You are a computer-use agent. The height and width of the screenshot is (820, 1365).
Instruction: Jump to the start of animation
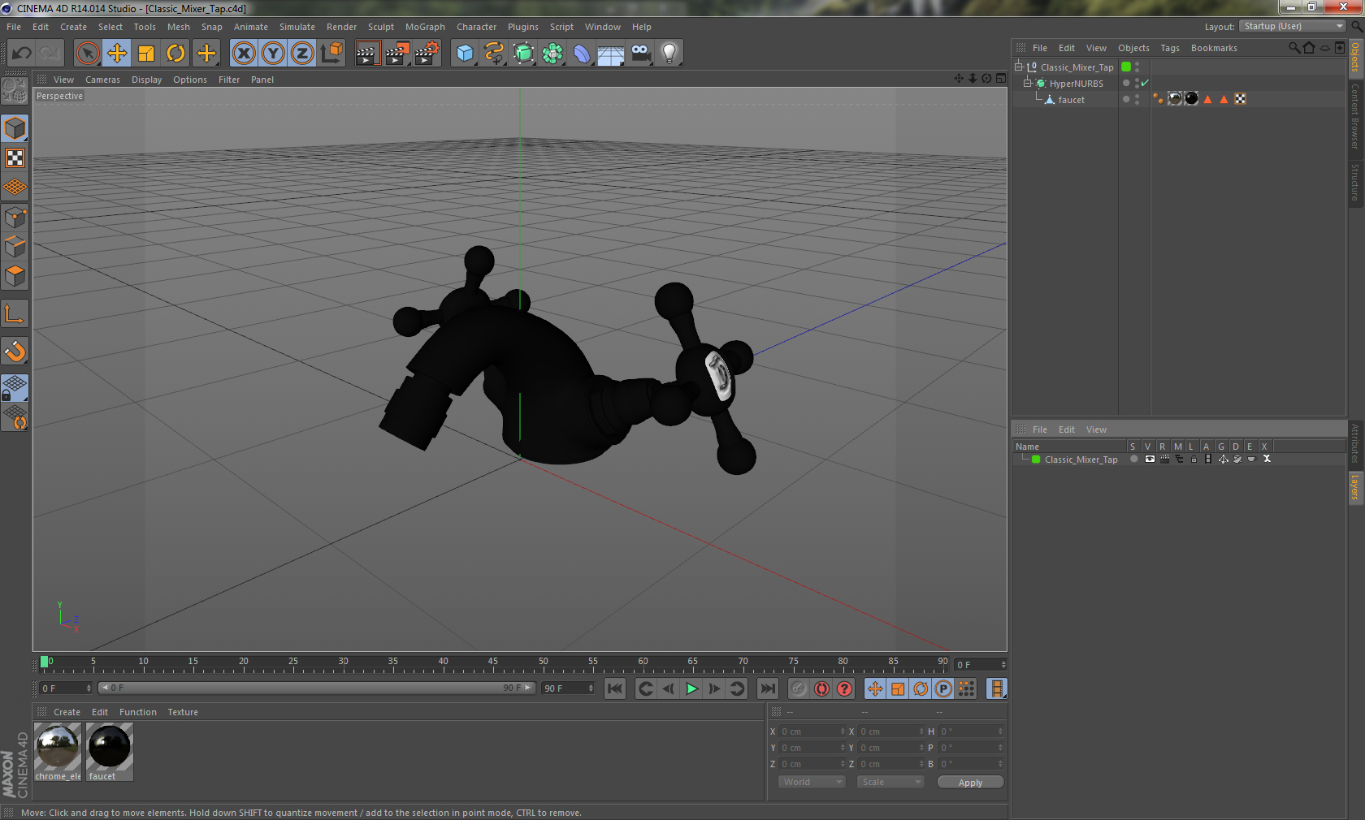coord(615,688)
